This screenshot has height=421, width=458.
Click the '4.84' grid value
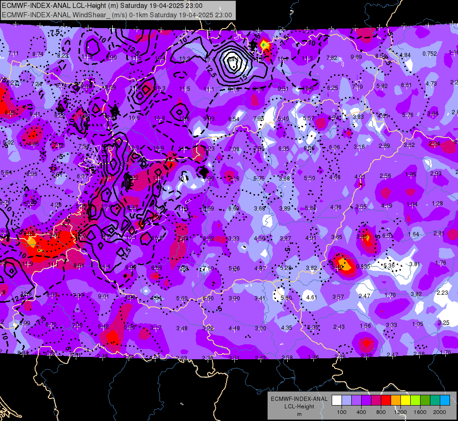pos(405,55)
